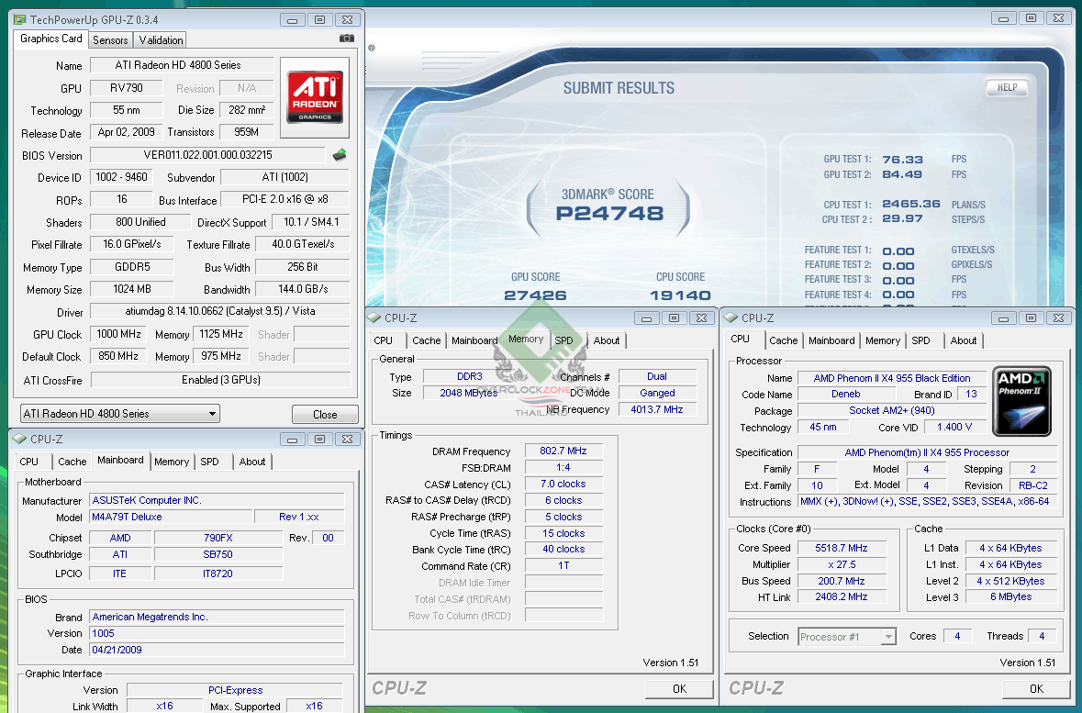1082x713 pixels.
Task: Click Close button in GPU-Z
Action: click(325, 414)
